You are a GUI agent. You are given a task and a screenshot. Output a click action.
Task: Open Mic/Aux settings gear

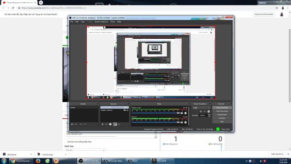tap(186, 123)
